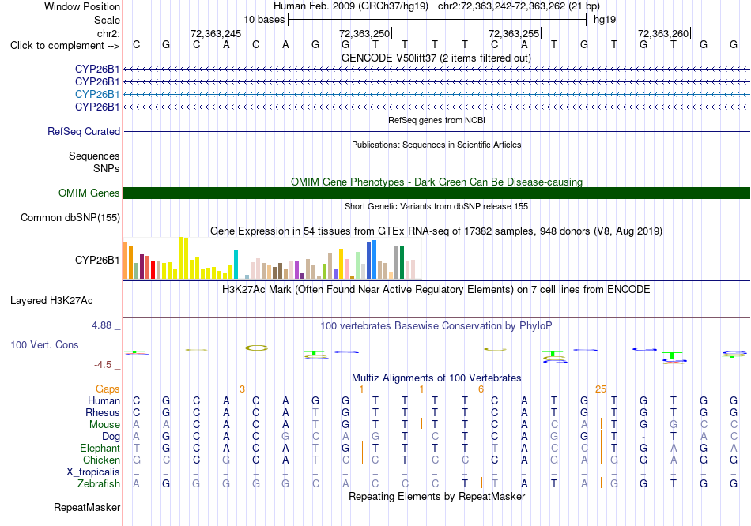Screen dimensions: 751x526
Task: Click the 'Human Feb. 2009 (GRCh37/hg19)' header
Action: coord(353,6)
